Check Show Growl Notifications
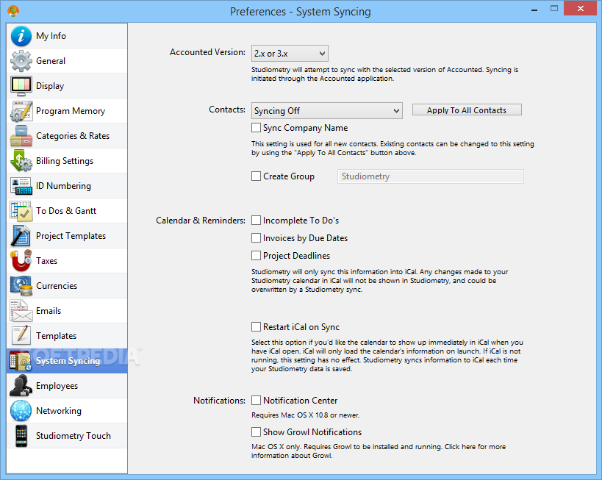 click(x=256, y=431)
